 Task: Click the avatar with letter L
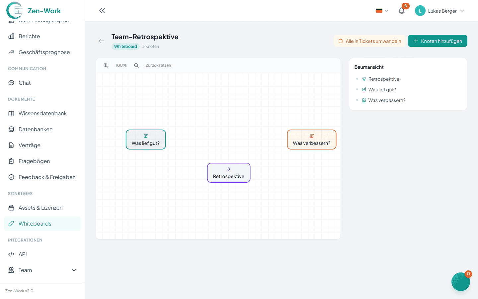[x=420, y=11]
